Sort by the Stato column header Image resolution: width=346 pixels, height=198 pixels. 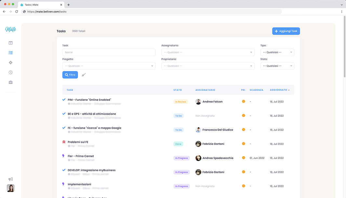click(x=178, y=90)
